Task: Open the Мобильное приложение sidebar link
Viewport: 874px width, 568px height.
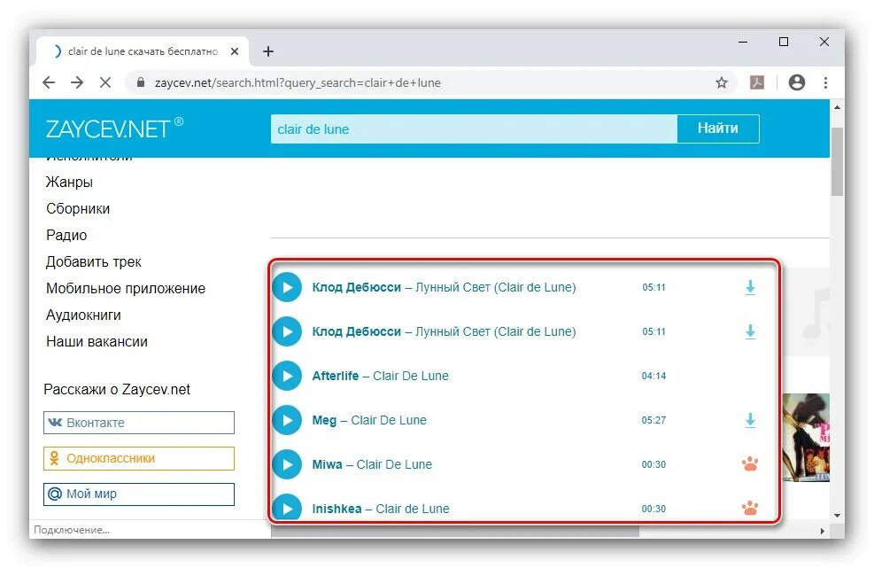Action: tap(126, 289)
